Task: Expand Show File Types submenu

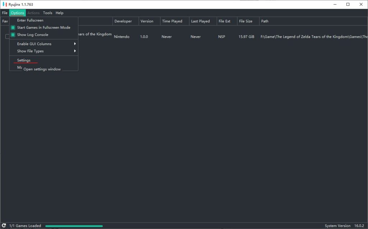Action: click(x=43, y=51)
